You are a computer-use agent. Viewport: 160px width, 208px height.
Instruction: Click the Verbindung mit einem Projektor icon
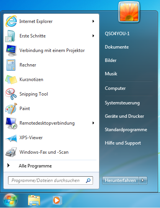click(11, 50)
